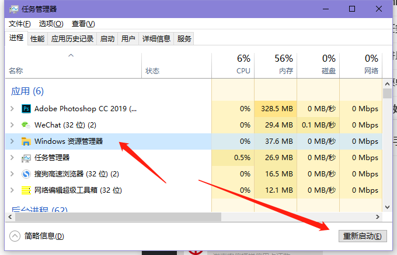Sort by 磁盘 usage column header
The height and width of the screenshot is (255, 397).
(x=318, y=65)
